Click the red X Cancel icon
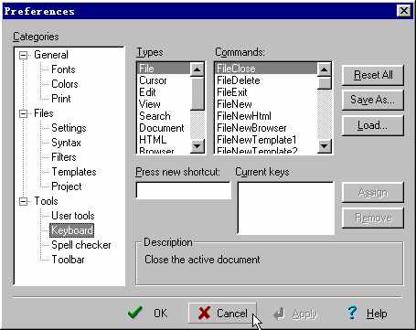The image size is (416, 330). 204,313
